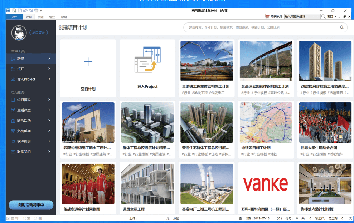Expand the 导入Project sidebar chevron
Screen dimensions: 354x223
point(49,79)
